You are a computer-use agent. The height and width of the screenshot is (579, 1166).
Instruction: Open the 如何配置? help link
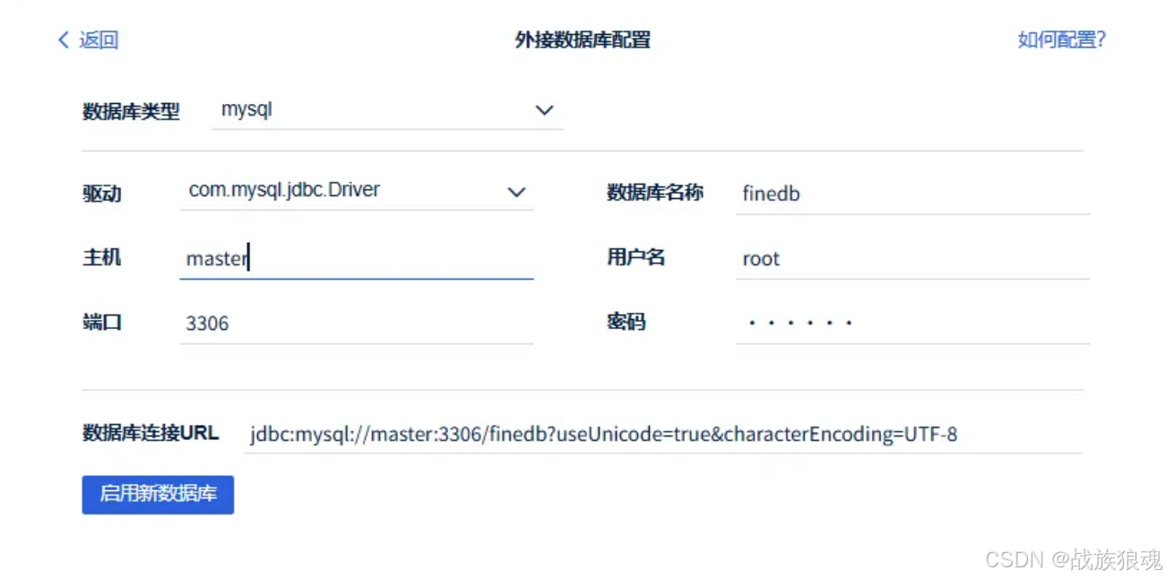(x=1061, y=39)
